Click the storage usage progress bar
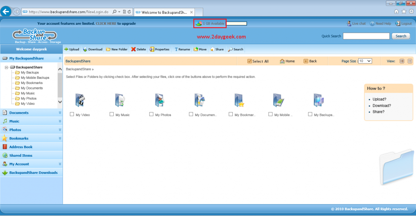This screenshot has height=216, width=416. pyautogui.click(x=236, y=24)
